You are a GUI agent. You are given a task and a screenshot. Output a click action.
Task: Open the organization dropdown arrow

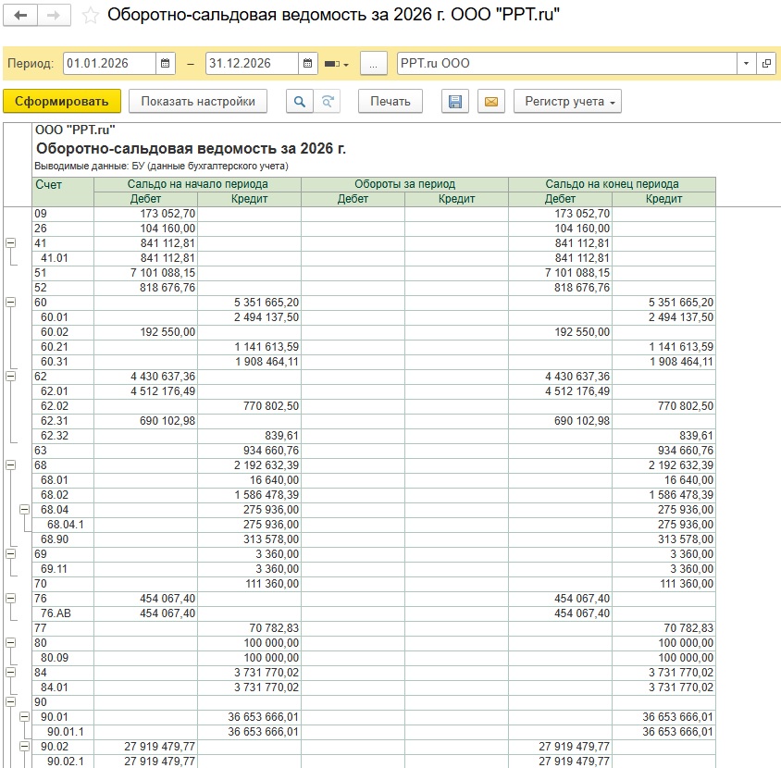pyautogui.click(x=746, y=64)
